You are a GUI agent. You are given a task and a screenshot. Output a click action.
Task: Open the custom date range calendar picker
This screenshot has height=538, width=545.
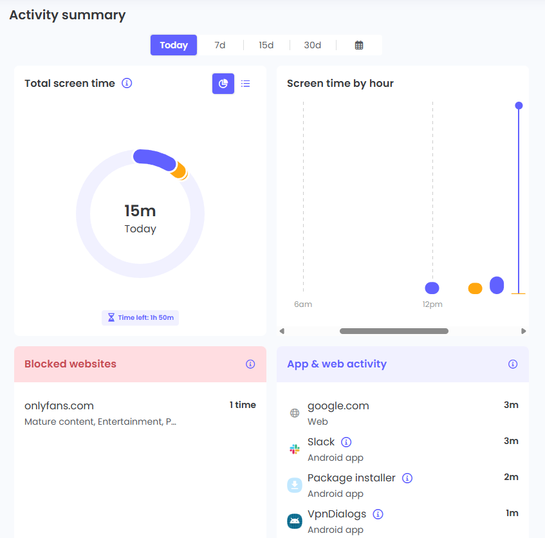pyautogui.click(x=358, y=45)
